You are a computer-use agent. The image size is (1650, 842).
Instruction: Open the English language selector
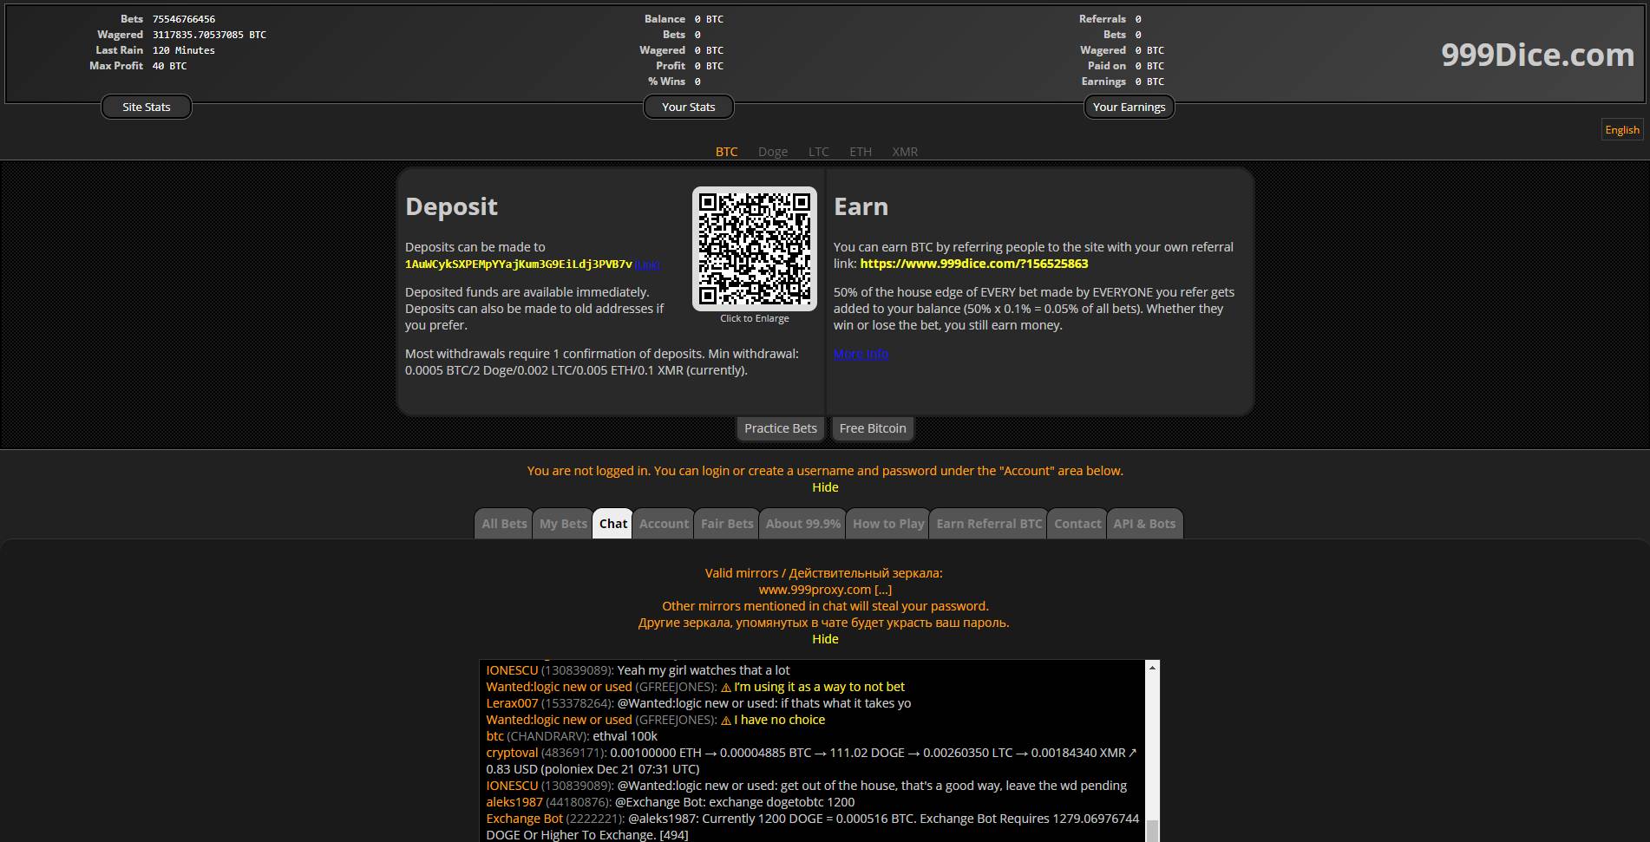[x=1621, y=129]
